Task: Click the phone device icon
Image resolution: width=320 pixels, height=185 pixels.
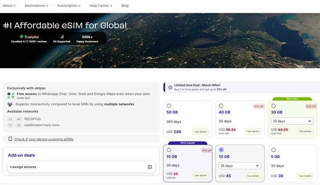Action: pos(10,139)
